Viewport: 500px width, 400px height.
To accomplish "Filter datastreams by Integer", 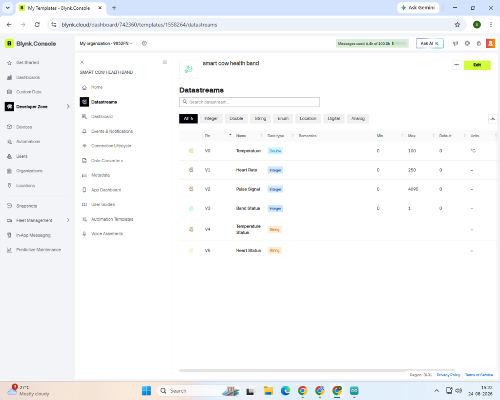I will click(x=211, y=119).
